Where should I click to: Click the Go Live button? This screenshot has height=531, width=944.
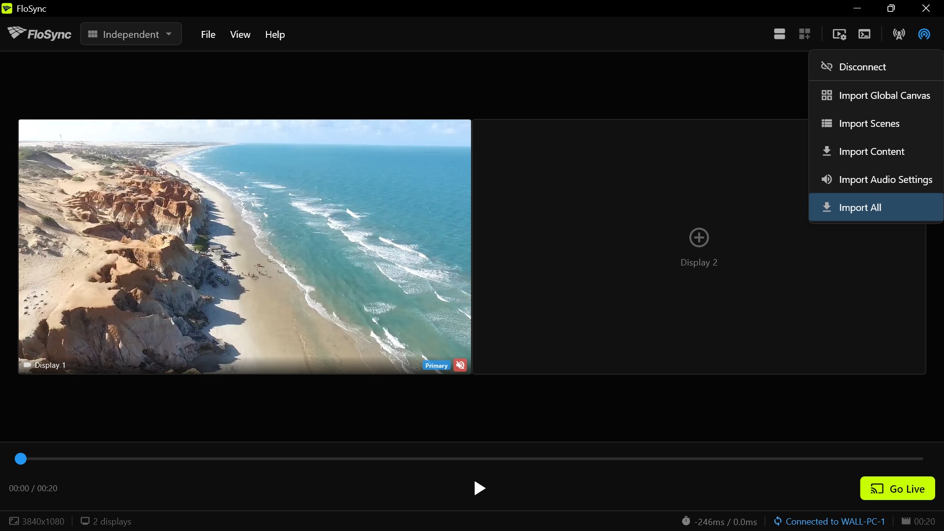click(x=897, y=488)
